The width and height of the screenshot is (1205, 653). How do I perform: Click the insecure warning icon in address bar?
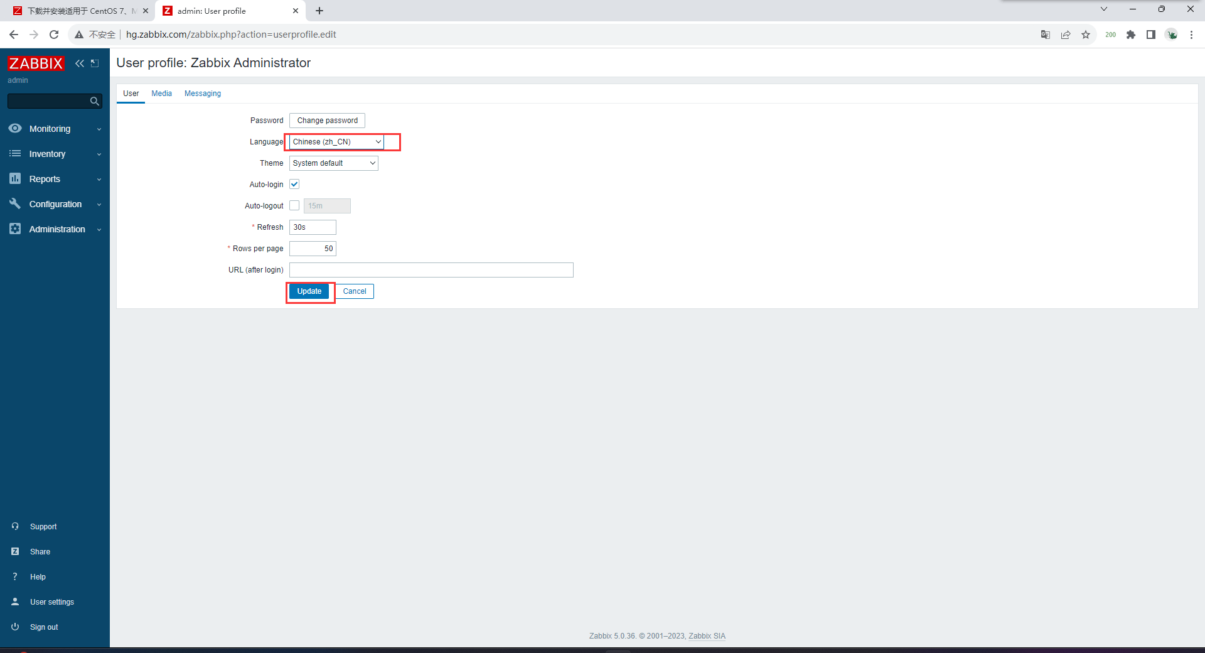pos(79,35)
